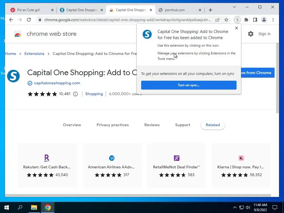This screenshot has height=213, width=284.
Task: Open Windows taskbar search
Action: [20, 207]
